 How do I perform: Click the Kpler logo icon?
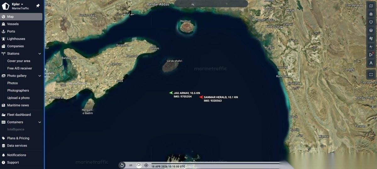coord(6,6)
